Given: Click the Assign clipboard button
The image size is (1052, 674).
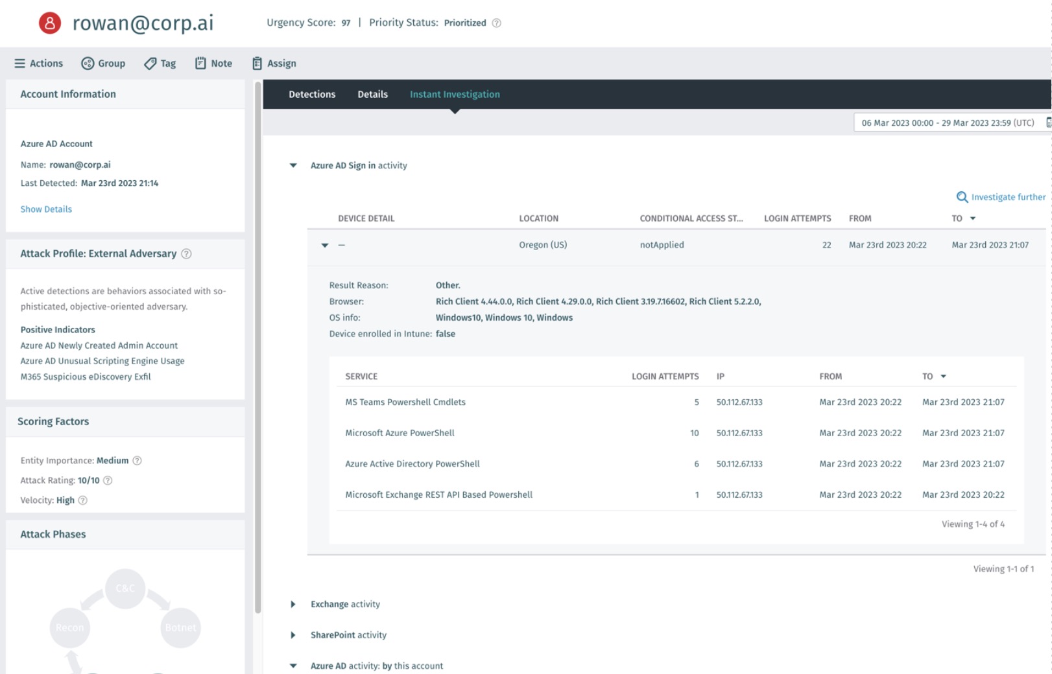Looking at the screenshot, I should [274, 64].
